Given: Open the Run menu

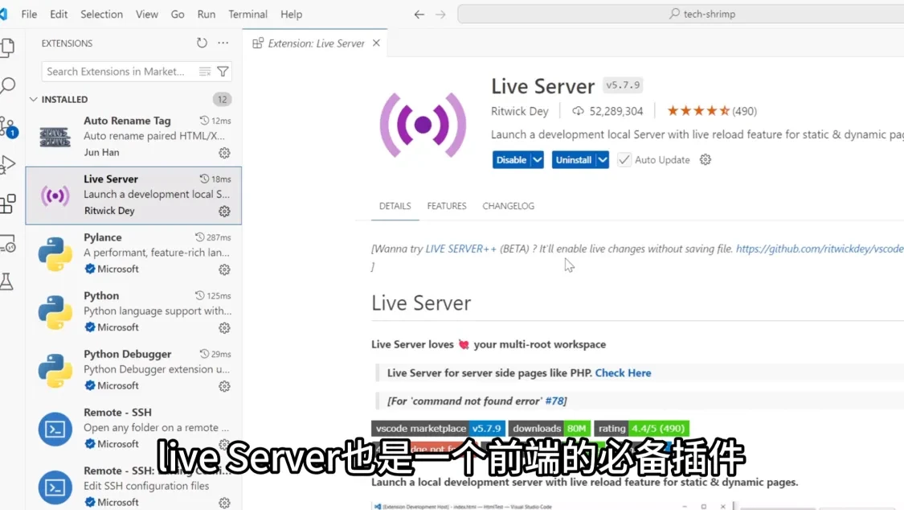Looking at the screenshot, I should [x=207, y=14].
